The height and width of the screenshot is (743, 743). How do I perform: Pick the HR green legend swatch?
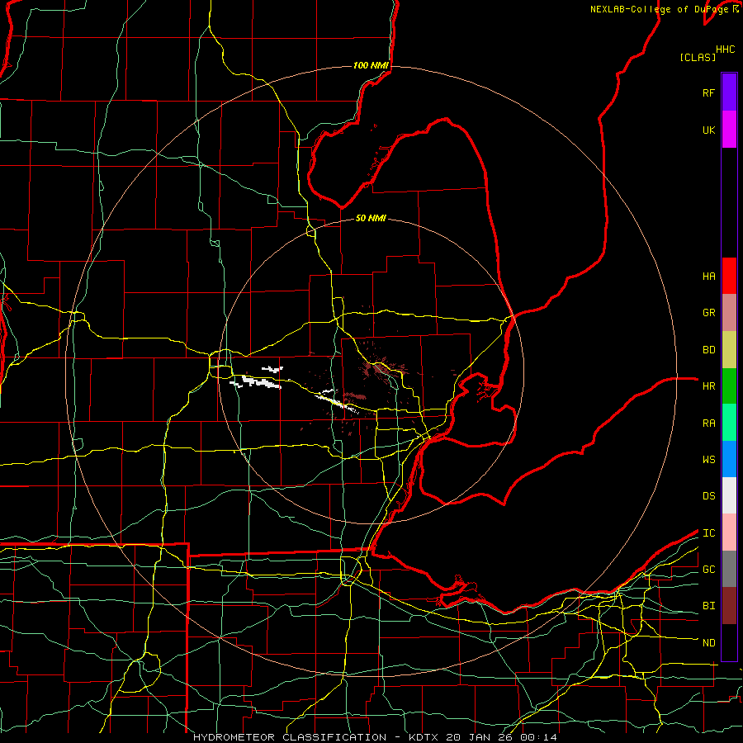(729, 386)
